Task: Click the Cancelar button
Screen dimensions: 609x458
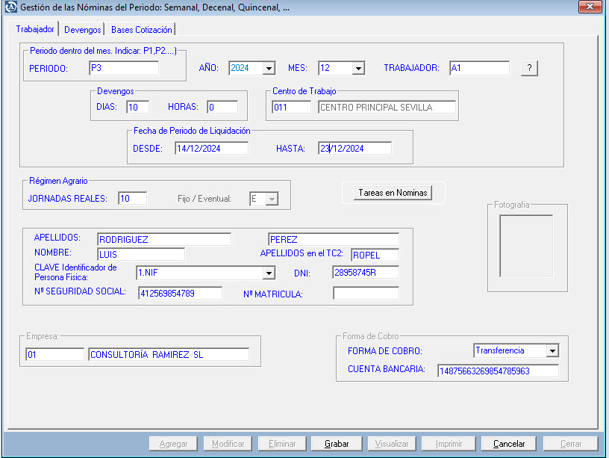Action: (x=509, y=444)
